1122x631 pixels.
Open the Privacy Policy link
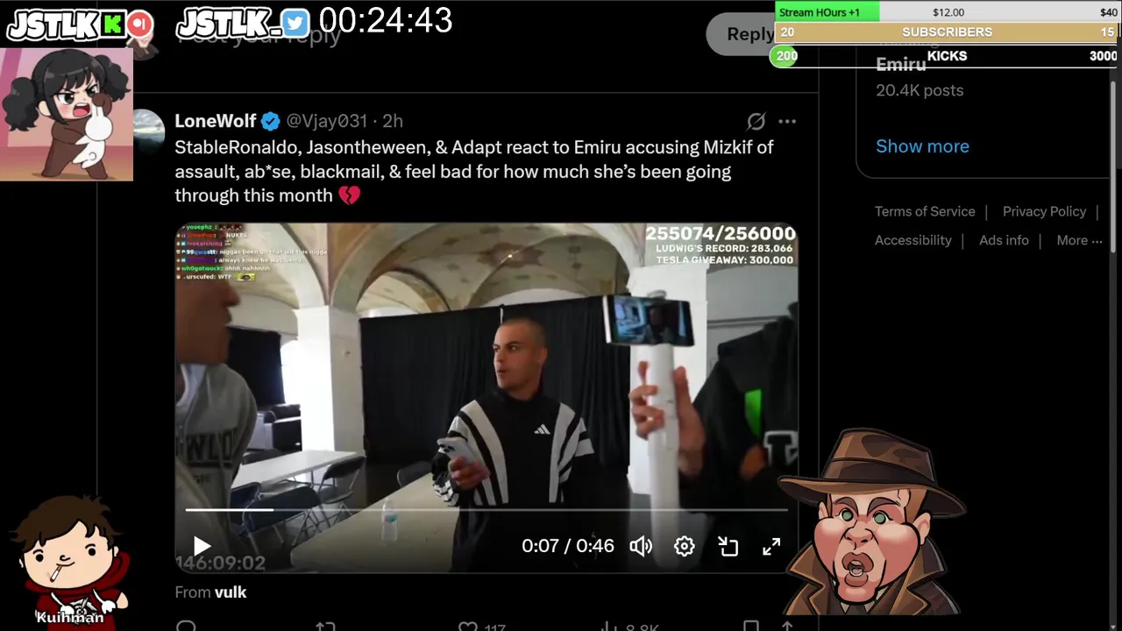[1044, 211]
